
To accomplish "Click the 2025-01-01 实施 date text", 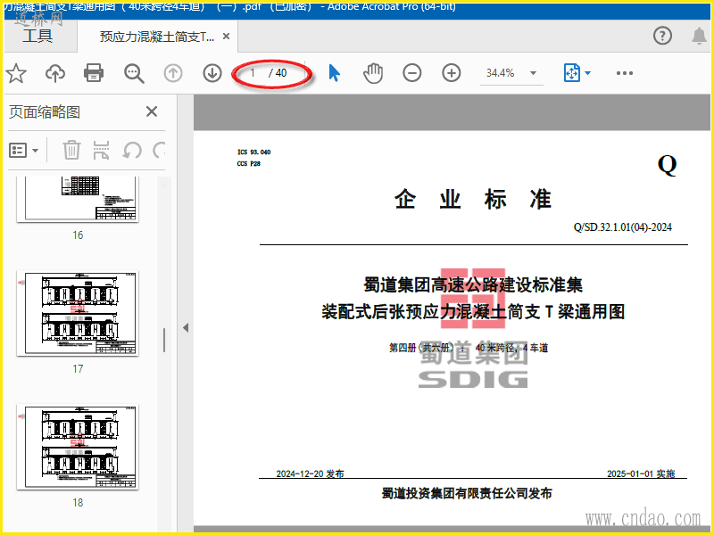I will point(641,473).
